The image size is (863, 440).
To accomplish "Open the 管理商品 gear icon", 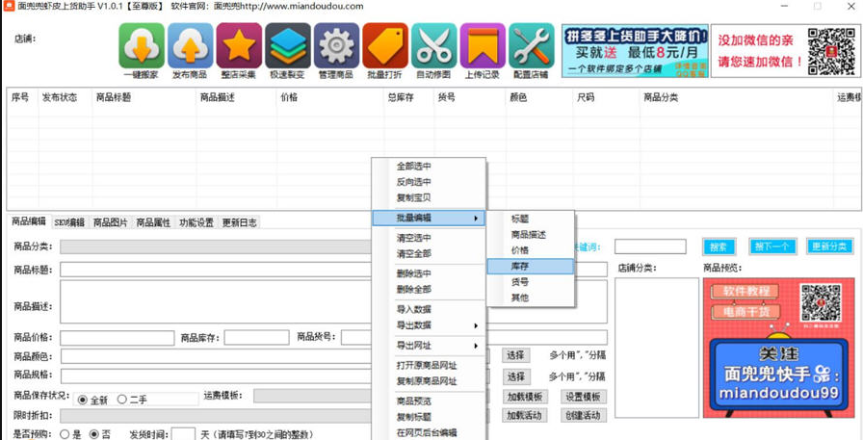I will [x=336, y=45].
